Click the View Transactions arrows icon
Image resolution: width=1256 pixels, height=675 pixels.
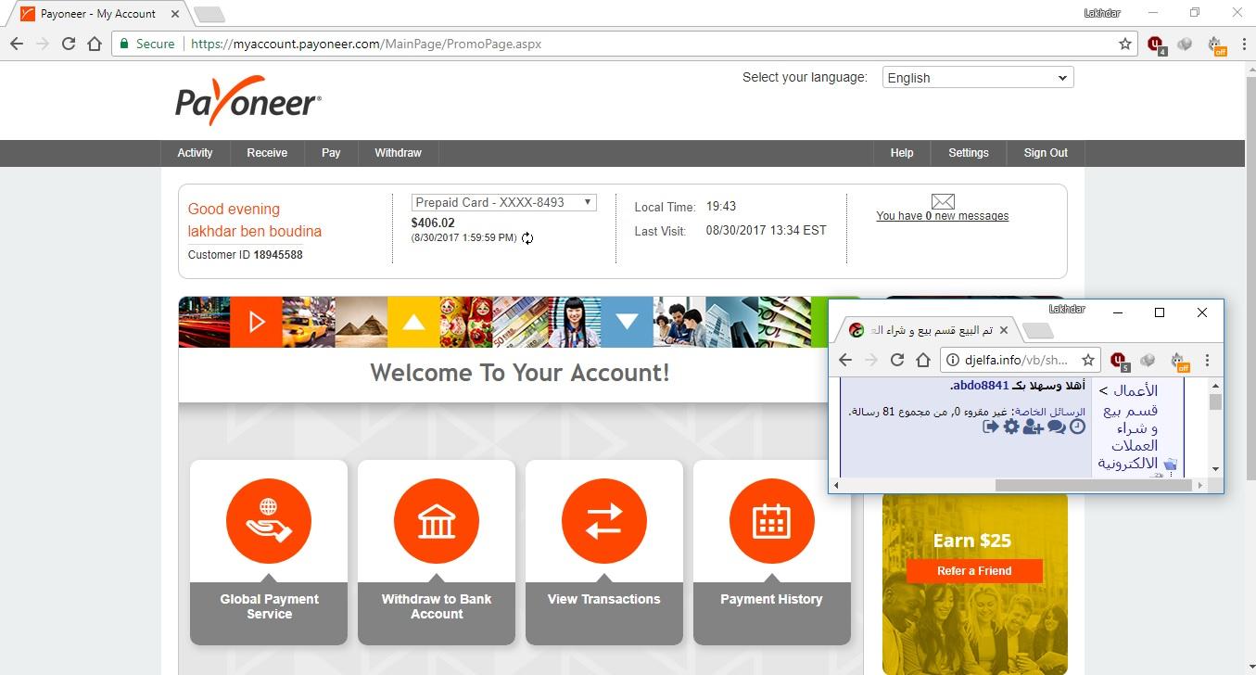[x=604, y=521]
